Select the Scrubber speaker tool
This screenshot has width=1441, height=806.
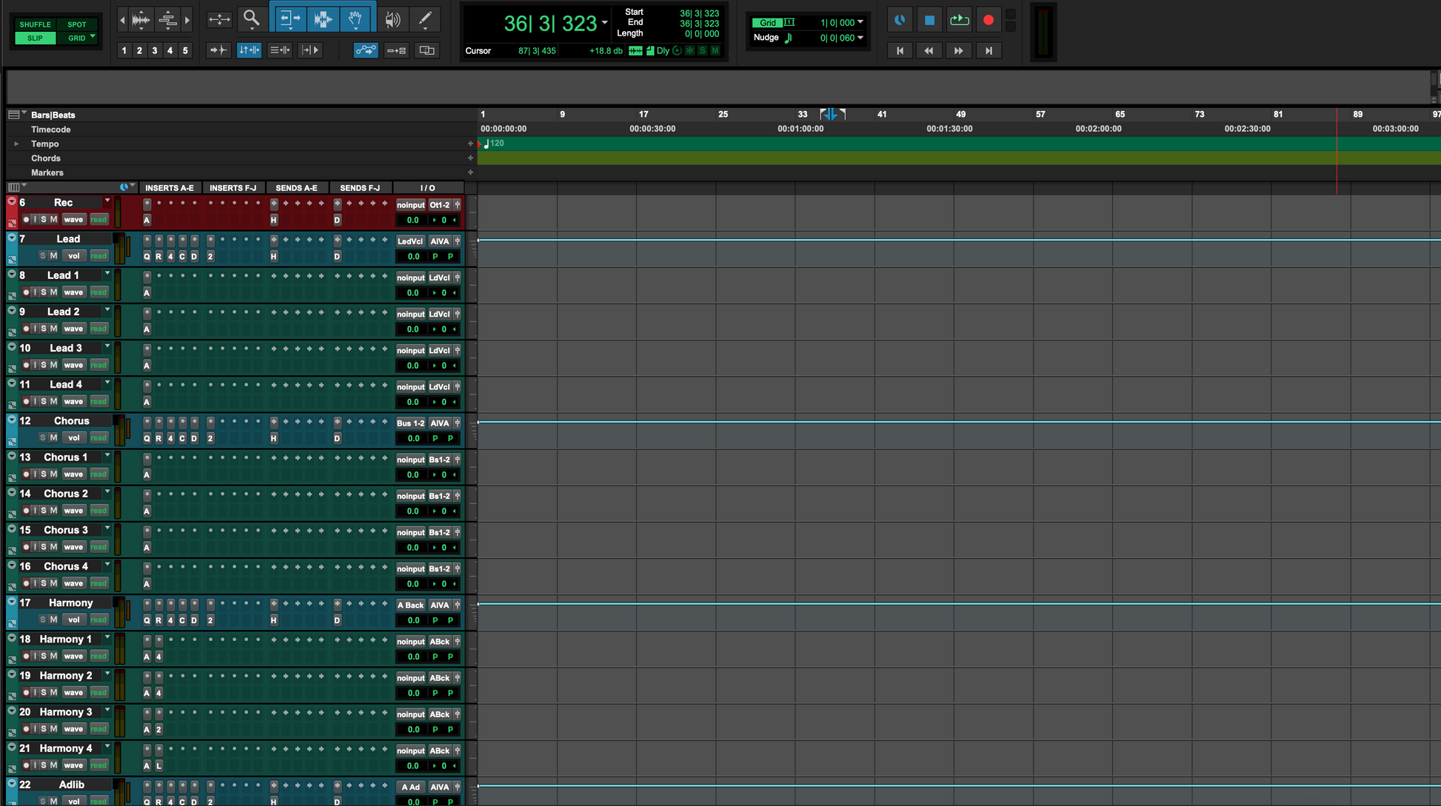392,19
